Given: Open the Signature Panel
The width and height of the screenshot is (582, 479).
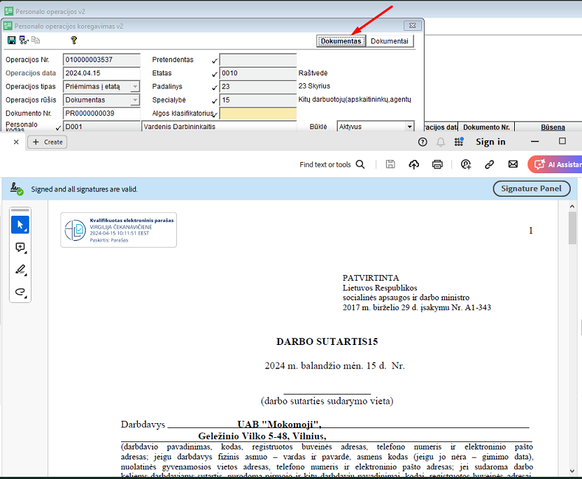Looking at the screenshot, I should point(531,189).
